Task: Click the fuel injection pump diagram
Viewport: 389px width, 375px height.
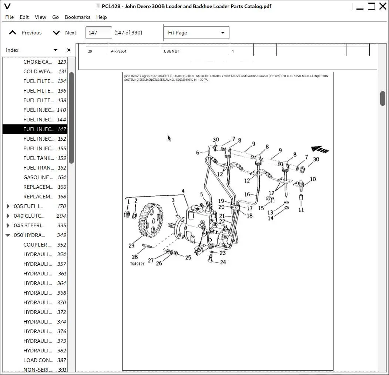Action: pyautogui.click(x=227, y=201)
